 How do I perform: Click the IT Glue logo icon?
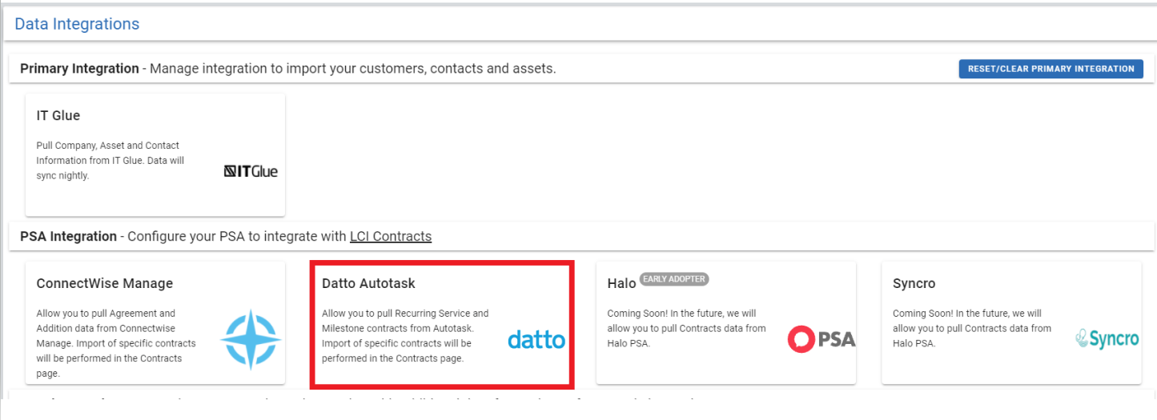tap(251, 171)
